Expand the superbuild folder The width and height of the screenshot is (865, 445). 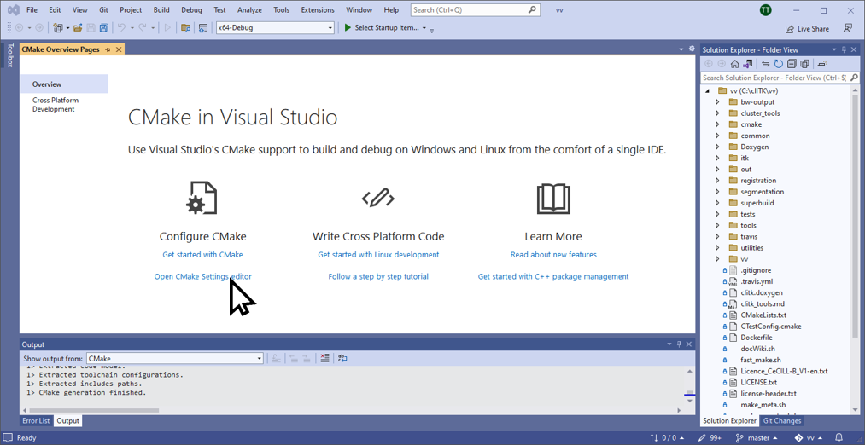(x=717, y=203)
